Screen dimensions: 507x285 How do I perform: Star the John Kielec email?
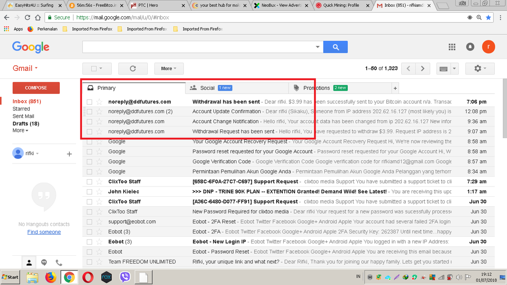pos(99,192)
